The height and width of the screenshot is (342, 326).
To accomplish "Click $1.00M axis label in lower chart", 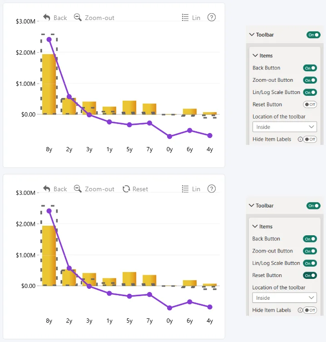I will (25, 255).
